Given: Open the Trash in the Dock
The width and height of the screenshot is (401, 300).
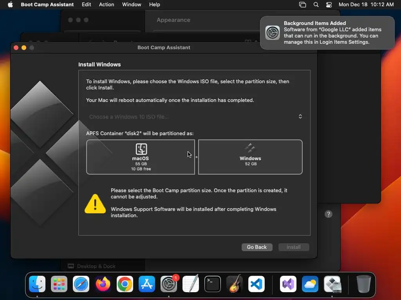Looking at the screenshot, I should click(364, 284).
